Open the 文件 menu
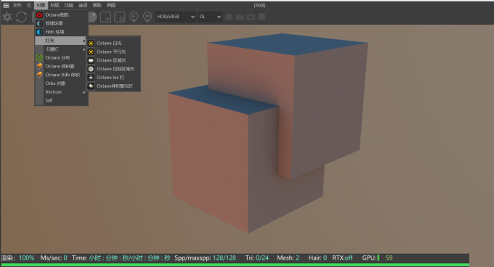 pos(17,5)
